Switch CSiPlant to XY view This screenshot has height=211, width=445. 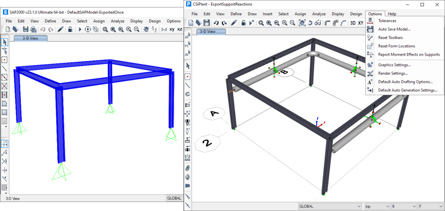click(361, 23)
